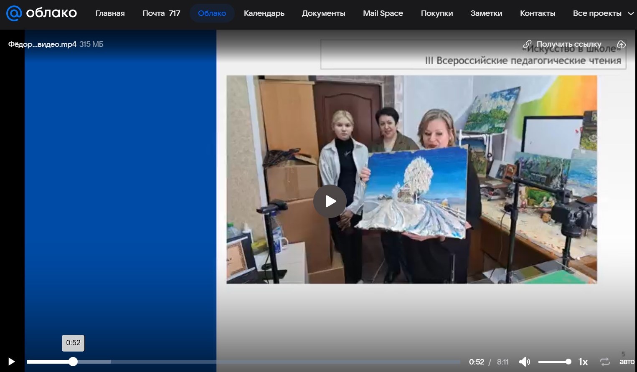
Task: Switch to the Календарь tab
Action: pyautogui.click(x=264, y=13)
